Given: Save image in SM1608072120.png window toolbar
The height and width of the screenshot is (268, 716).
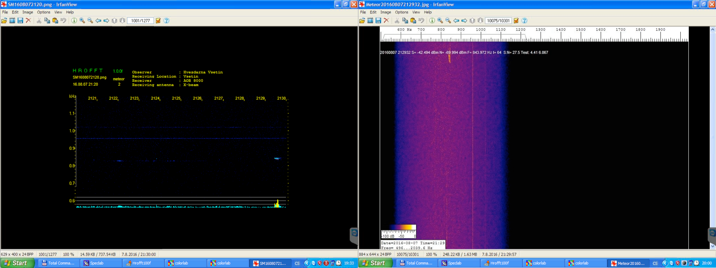Looking at the screenshot, I should [20, 21].
